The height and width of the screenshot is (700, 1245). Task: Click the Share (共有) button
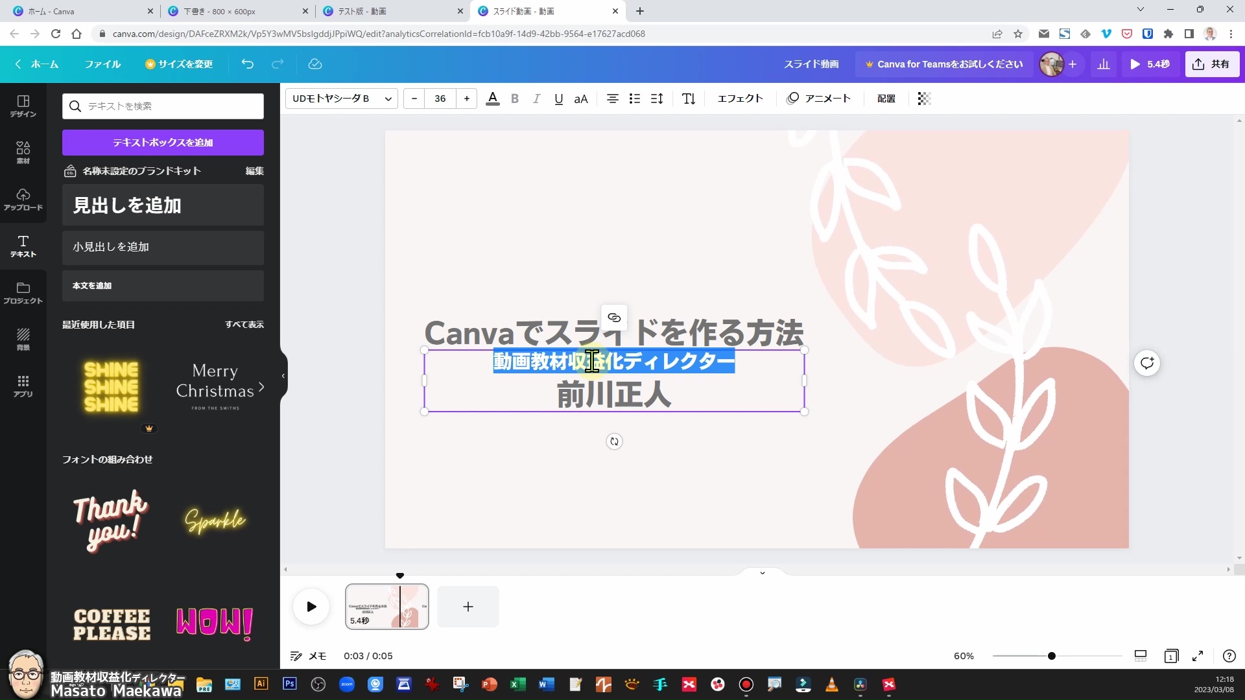[1212, 64]
